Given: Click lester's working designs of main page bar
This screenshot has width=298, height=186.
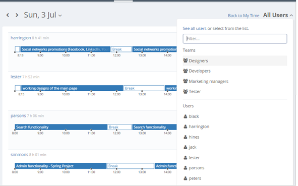Looking at the screenshot, I should point(72,88).
